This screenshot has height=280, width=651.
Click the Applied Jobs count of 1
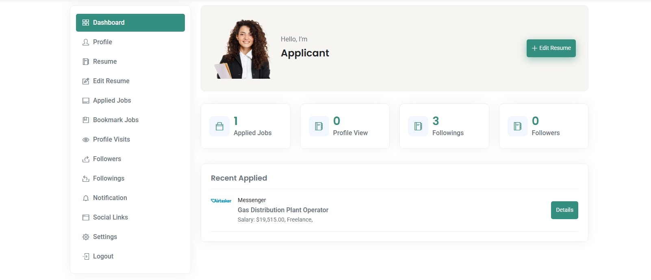pos(236,121)
